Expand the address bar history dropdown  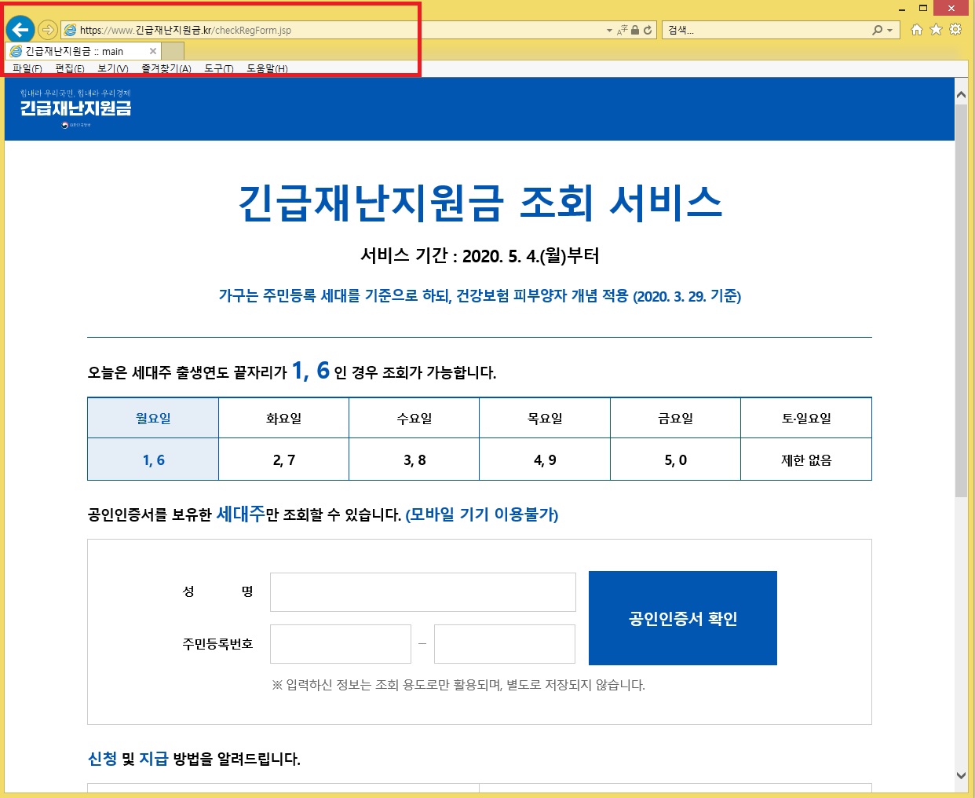coord(609,31)
